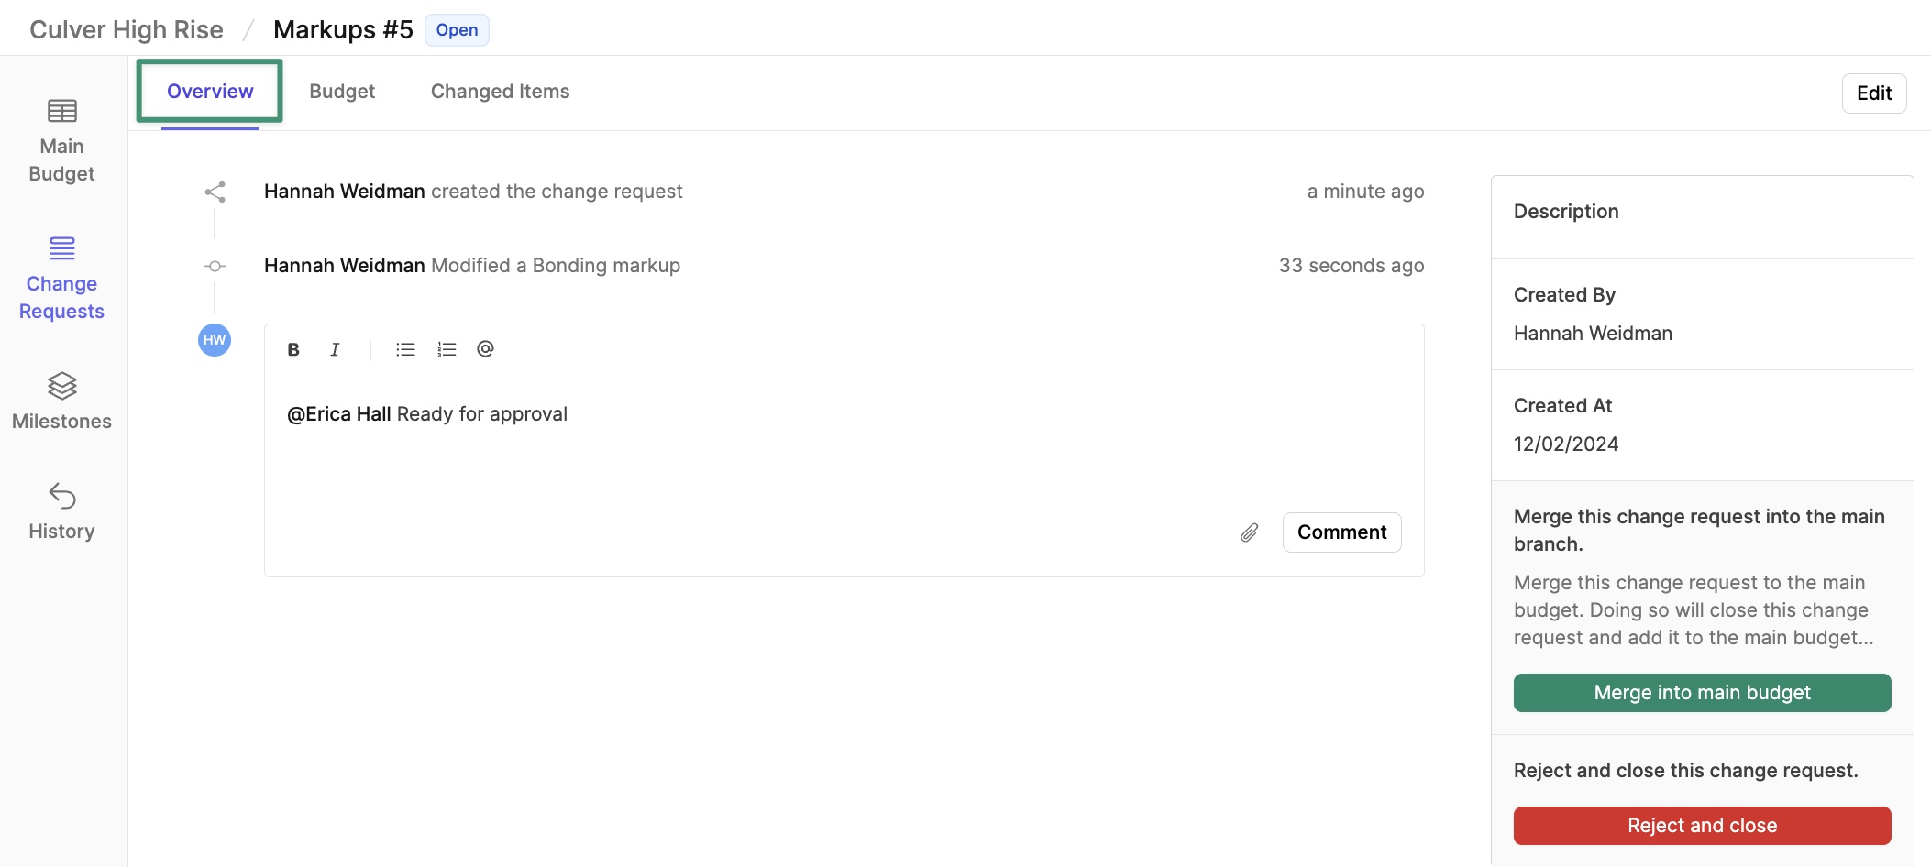The width and height of the screenshot is (1931, 867).
Task: Click the Reject and close button
Action: (x=1702, y=826)
